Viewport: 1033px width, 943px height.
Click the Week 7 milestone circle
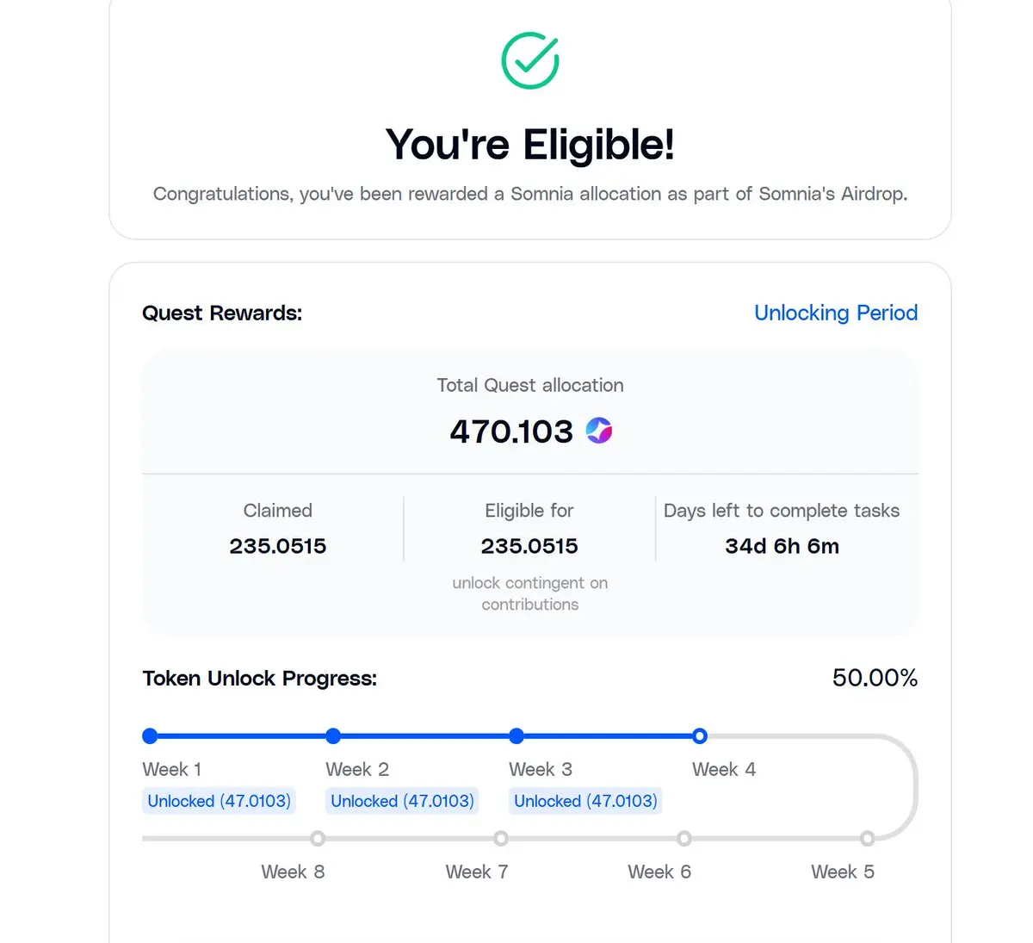pos(501,838)
